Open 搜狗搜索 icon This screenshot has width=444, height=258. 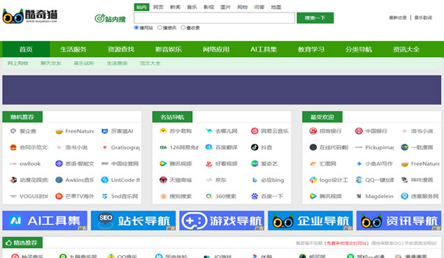[x=163, y=196]
